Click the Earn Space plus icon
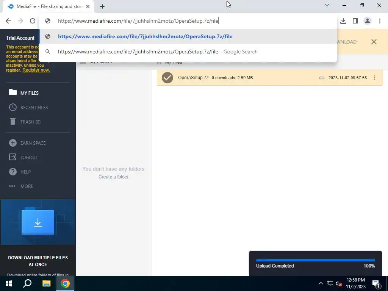 click(13, 143)
